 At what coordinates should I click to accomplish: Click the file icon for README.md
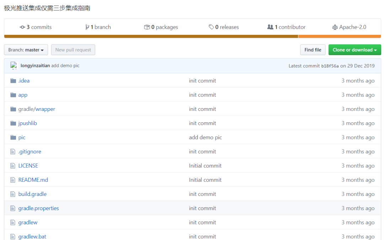13,180
